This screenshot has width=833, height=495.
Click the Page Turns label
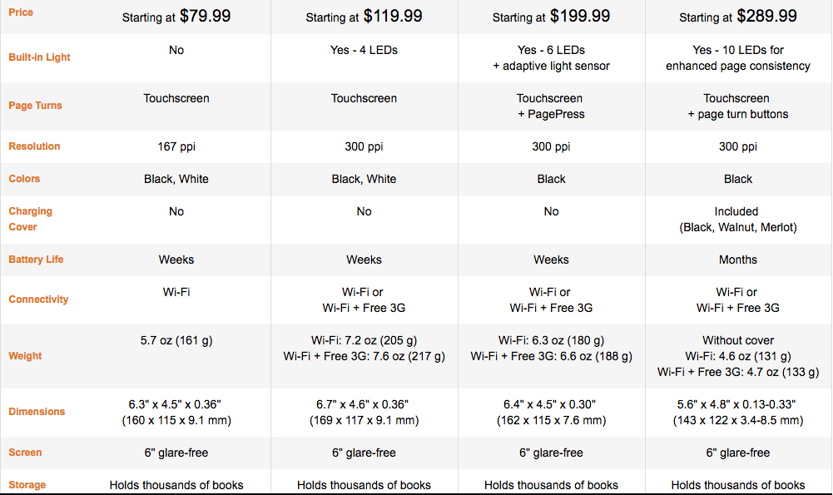pos(35,105)
